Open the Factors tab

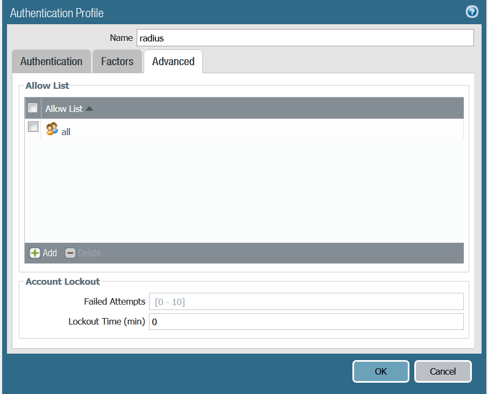117,61
